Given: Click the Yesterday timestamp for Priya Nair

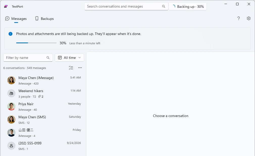Looking at the screenshot, I should (74, 104).
